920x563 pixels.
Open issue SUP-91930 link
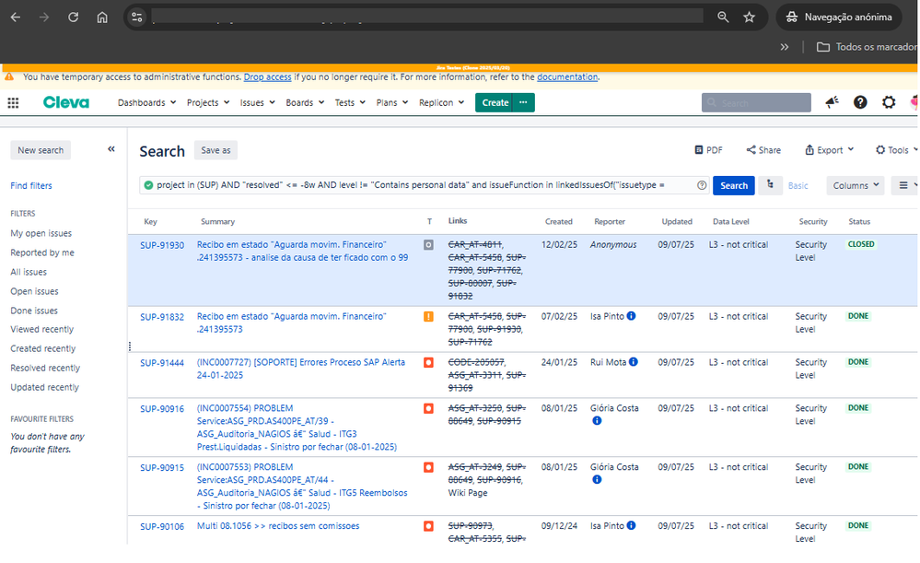[162, 245]
